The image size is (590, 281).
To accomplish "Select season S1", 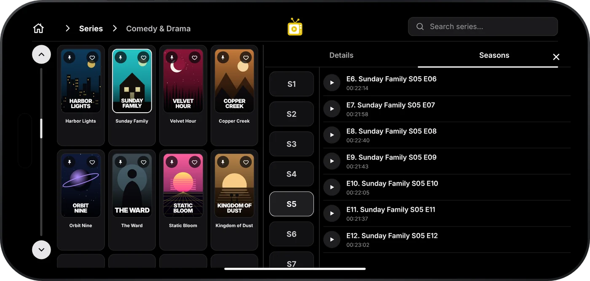I will [292, 84].
